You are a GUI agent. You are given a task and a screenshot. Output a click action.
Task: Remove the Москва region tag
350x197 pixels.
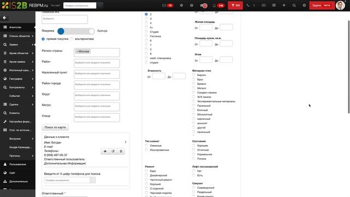tap(77, 51)
